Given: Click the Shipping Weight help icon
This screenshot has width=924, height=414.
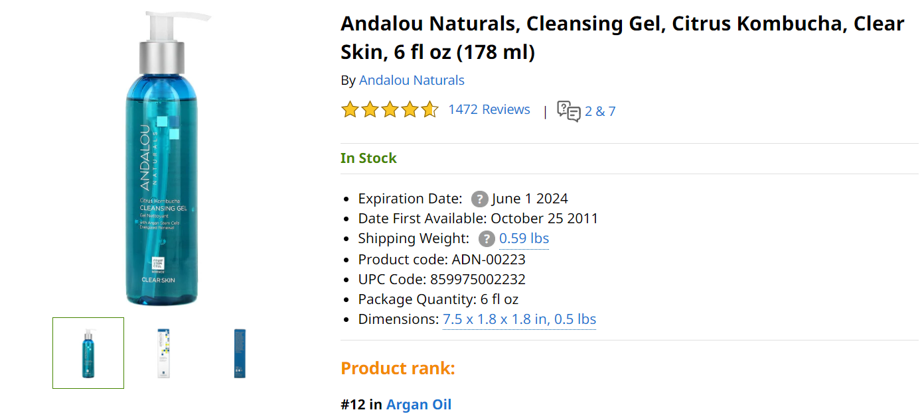Looking at the screenshot, I should point(487,238).
